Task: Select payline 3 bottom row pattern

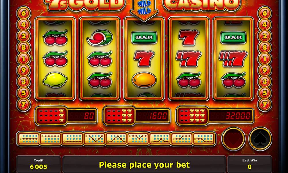Action: click(73, 139)
